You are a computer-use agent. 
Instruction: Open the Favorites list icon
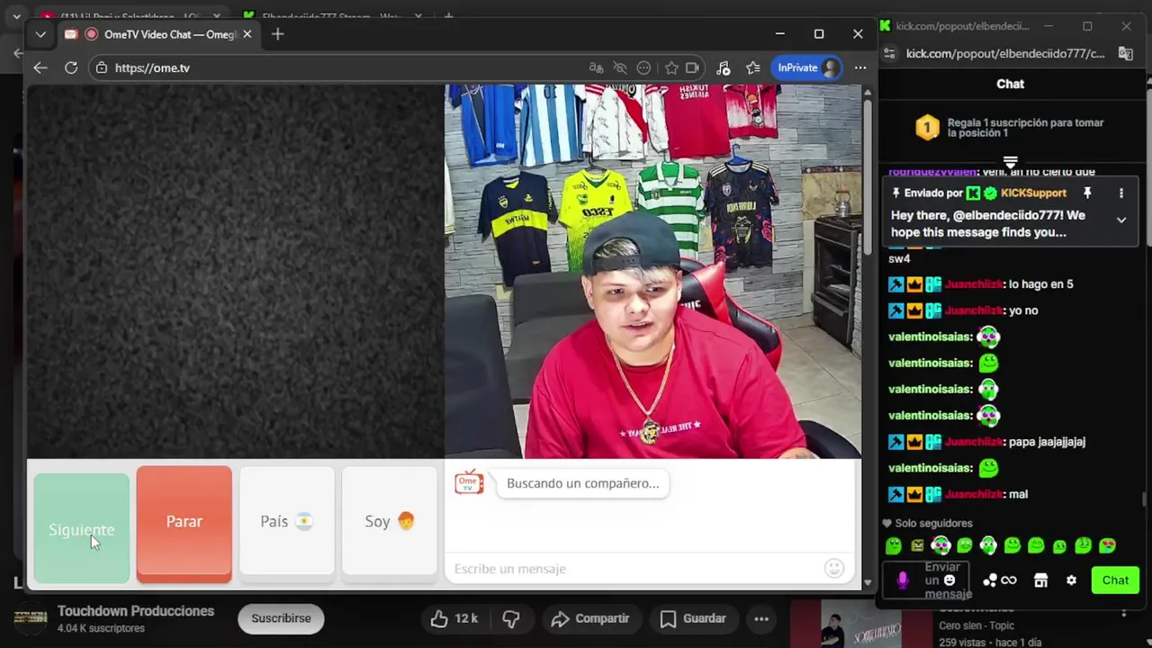click(x=753, y=67)
